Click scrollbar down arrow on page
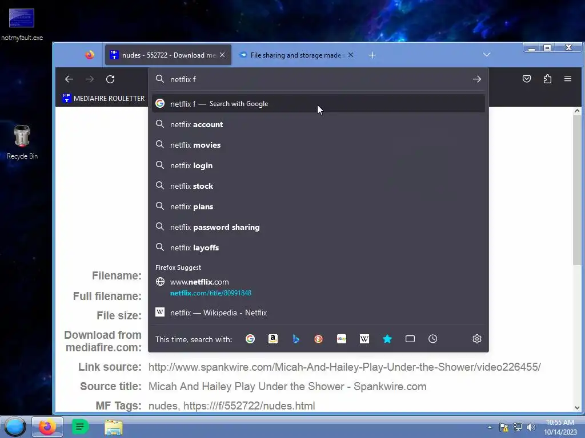This screenshot has height=438, width=585. (x=577, y=407)
